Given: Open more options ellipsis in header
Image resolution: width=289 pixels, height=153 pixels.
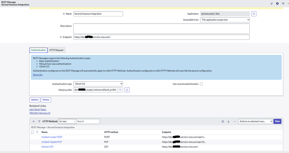Looking at the screenshot, I should (288, 3).
